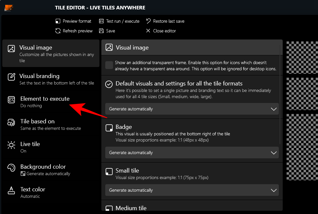
Task: Click the Save floppy disk icon
Action: (101, 31)
